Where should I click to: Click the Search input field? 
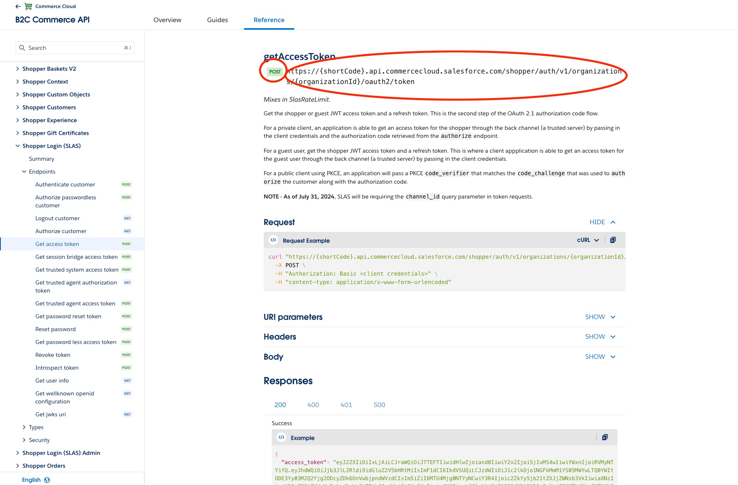[x=75, y=48]
